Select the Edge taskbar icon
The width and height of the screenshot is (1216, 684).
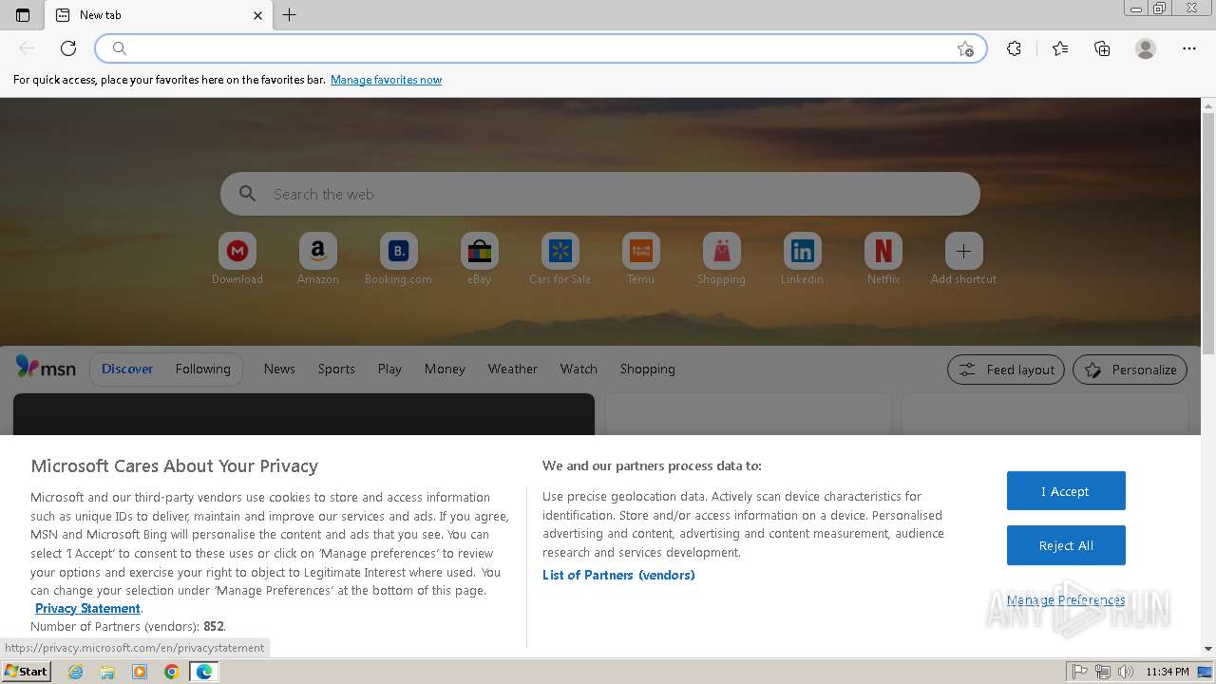coord(204,672)
